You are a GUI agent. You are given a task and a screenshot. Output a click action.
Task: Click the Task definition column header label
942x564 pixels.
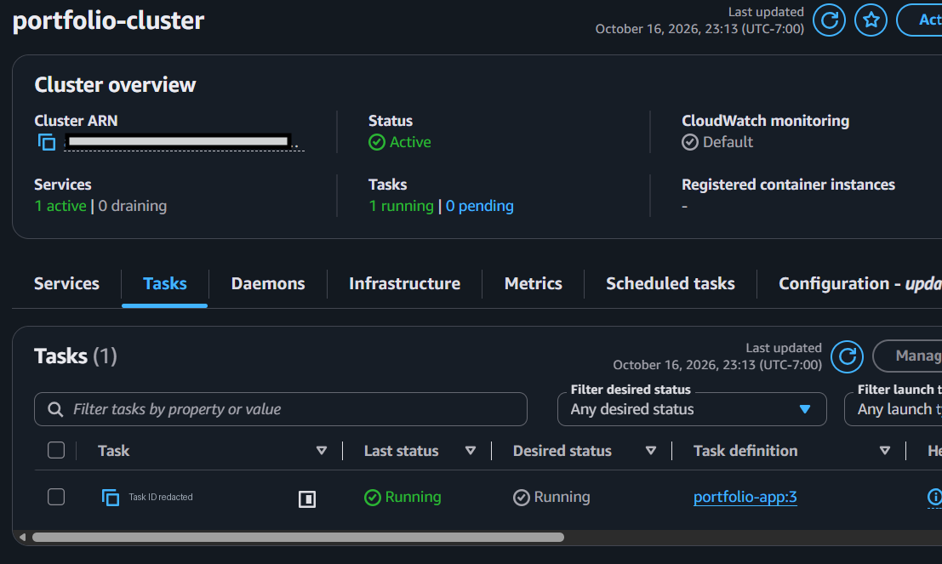pyautogui.click(x=745, y=451)
